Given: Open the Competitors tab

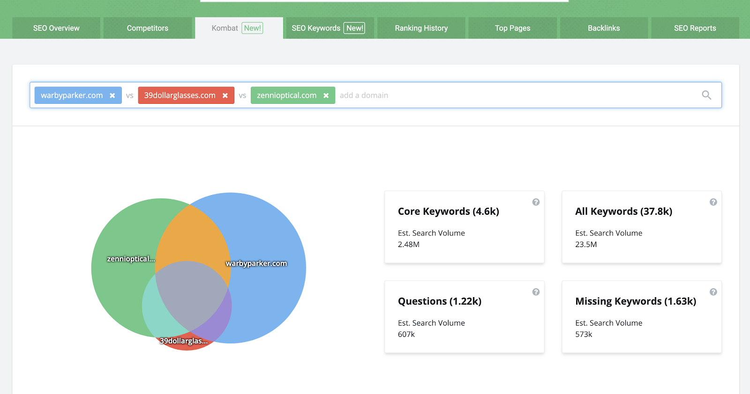Looking at the screenshot, I should pyautogui.click(x=148, y=28).
